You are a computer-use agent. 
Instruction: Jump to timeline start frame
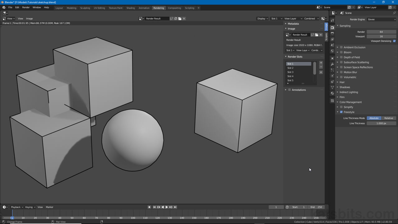tap(154, 207)
